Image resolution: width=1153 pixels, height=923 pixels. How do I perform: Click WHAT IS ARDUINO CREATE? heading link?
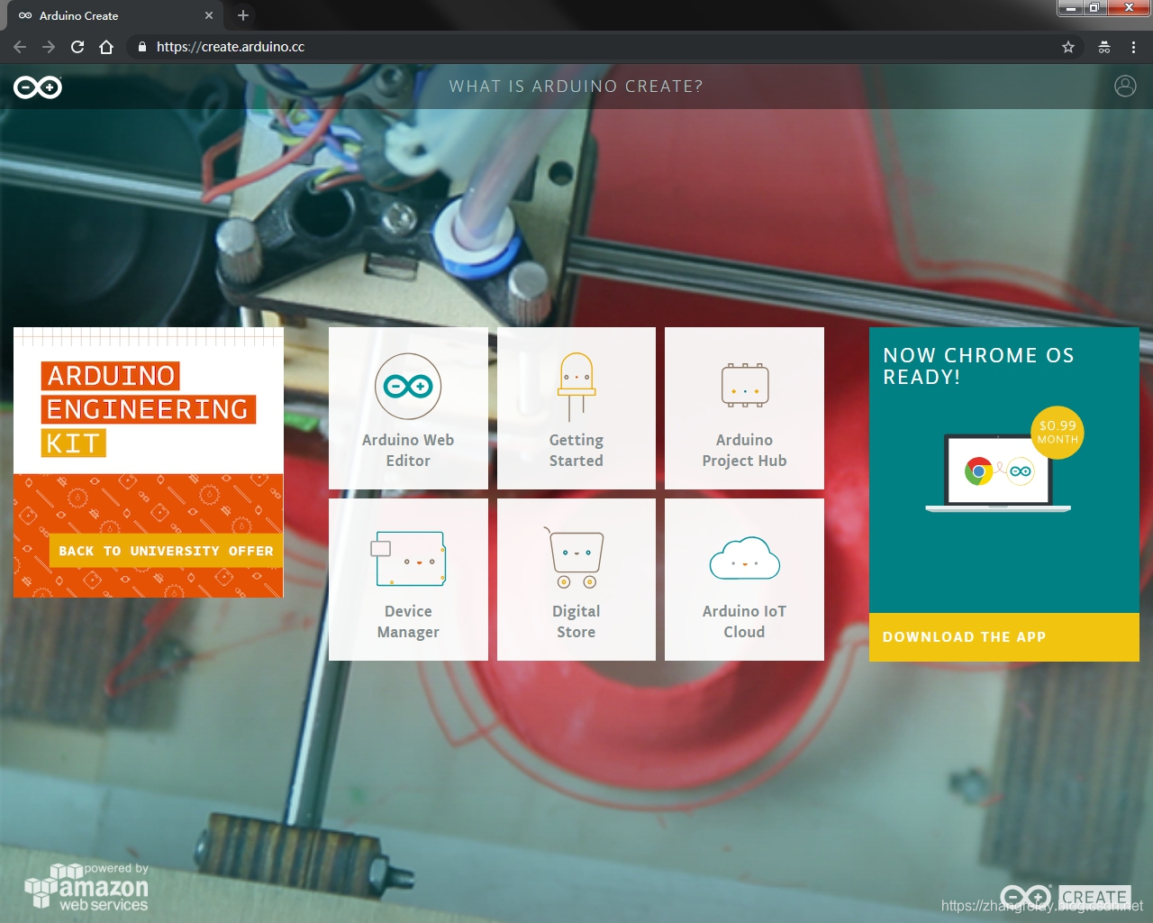tap(576, 87)
